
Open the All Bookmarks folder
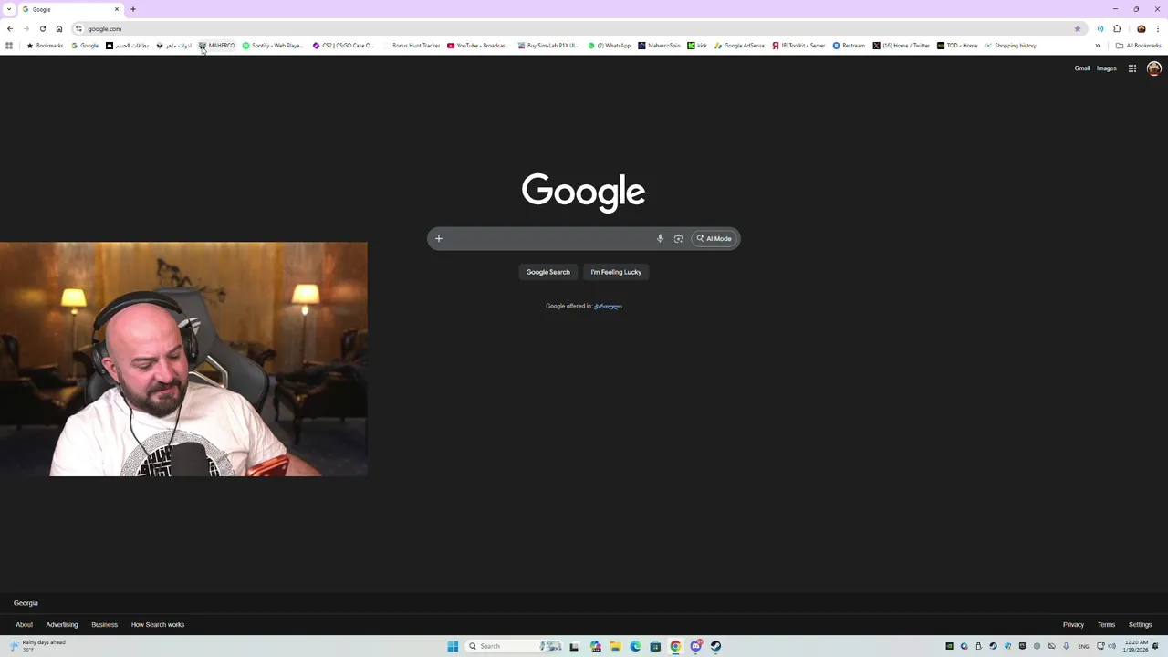click(1139, 46)
